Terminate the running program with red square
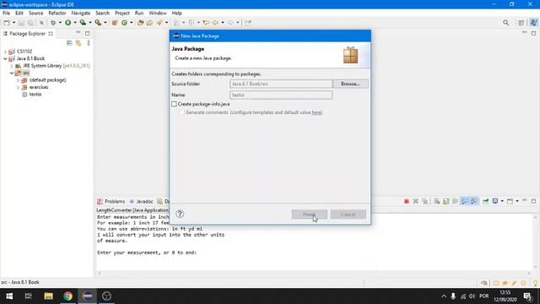The width and height of the screenshot is (540, 304). coord(407,201)
